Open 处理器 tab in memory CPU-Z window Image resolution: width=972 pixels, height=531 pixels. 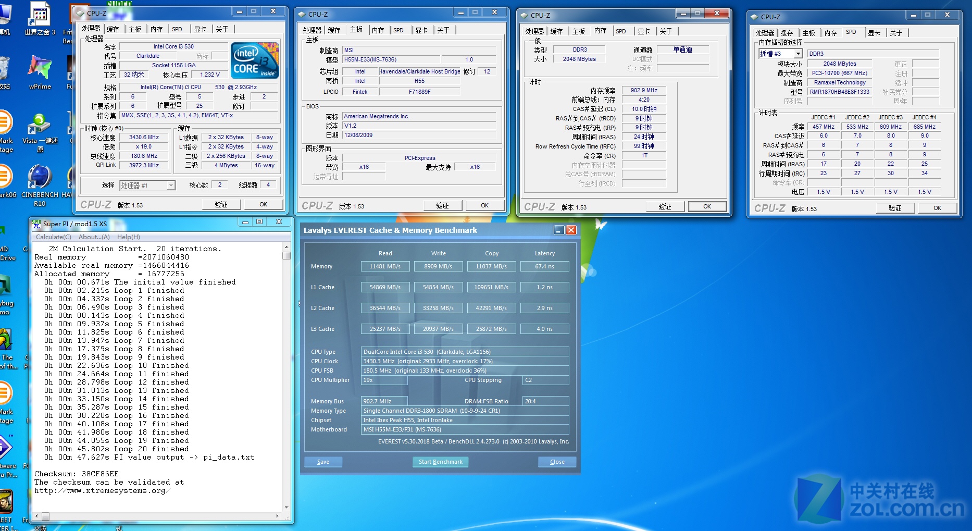point(534,31)
